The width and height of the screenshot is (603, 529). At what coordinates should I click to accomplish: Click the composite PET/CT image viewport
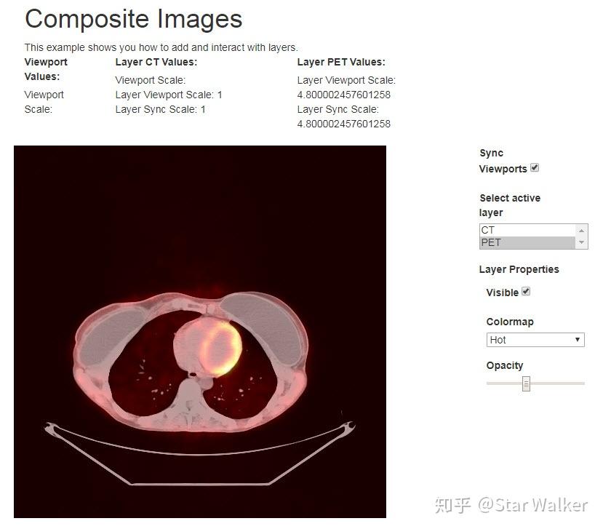click(200, 331)
